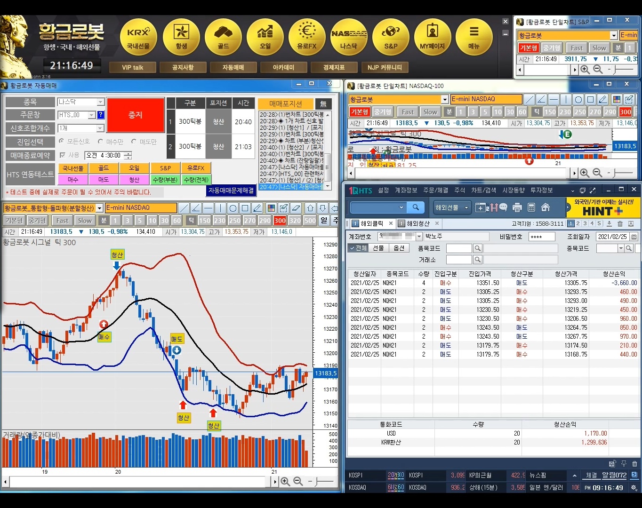Select pencil drawing tool in main chart
The width and height of the screenshot is (642, 508).
pos(257,208)
